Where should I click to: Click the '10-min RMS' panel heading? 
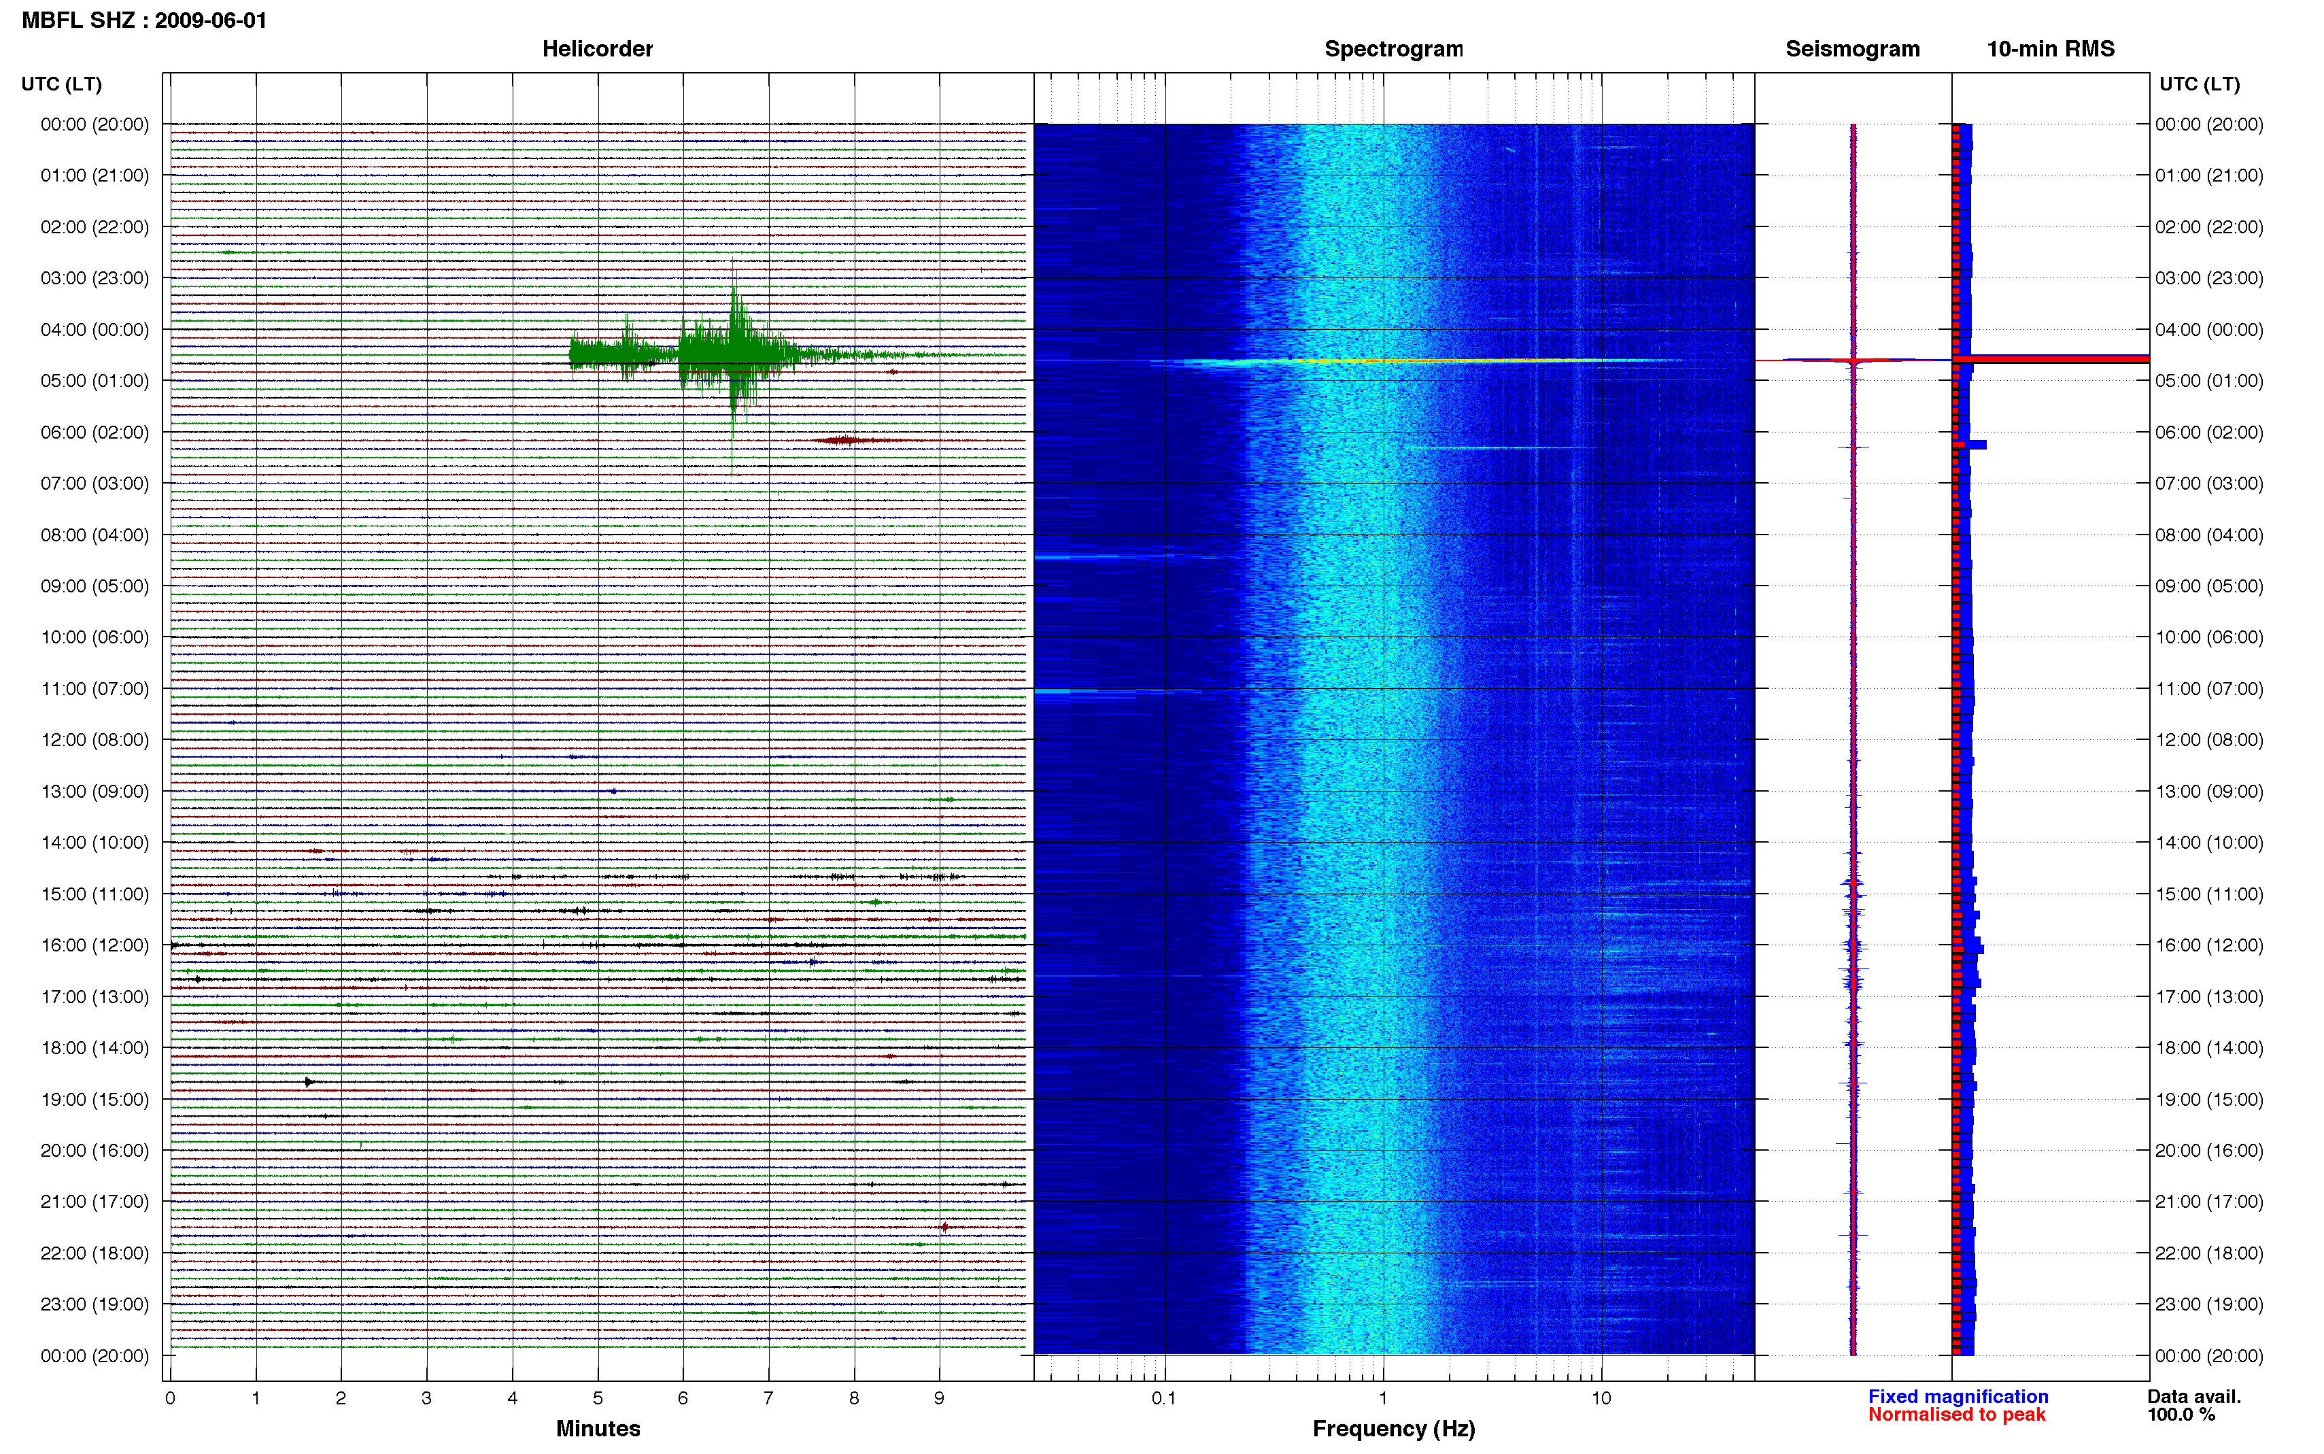(x=2050, y=49)
